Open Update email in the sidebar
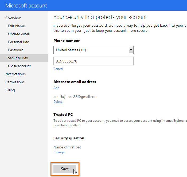187x177 pixels. 19,34
